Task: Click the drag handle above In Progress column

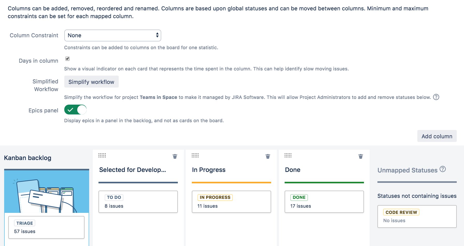Action: pyautogui.click(x=195, y=155)
